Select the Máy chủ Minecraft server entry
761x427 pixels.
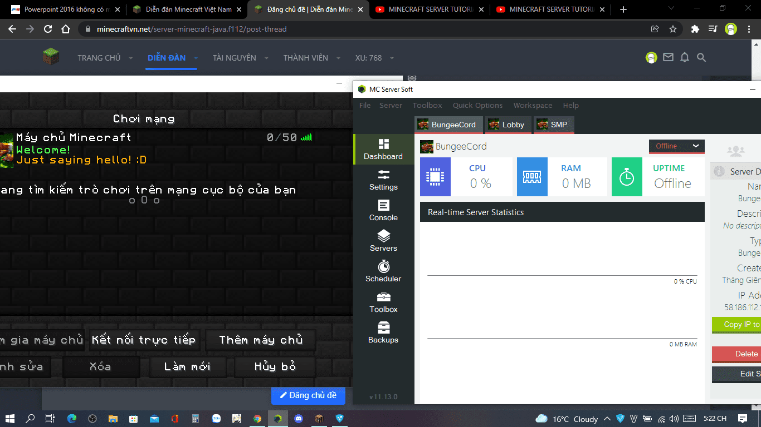156,149
